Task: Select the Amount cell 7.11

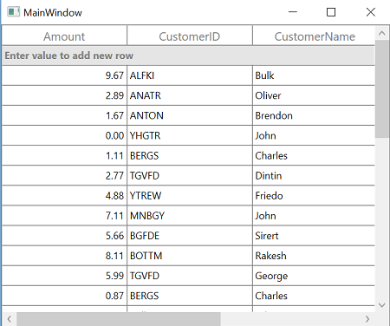Action: pyautogui.click(x=64, y=216)
